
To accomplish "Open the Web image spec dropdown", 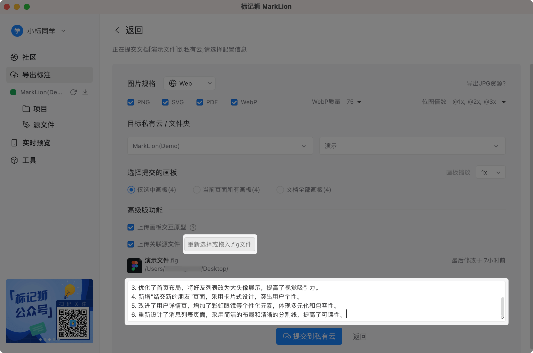I will click(x=189, y=83).
